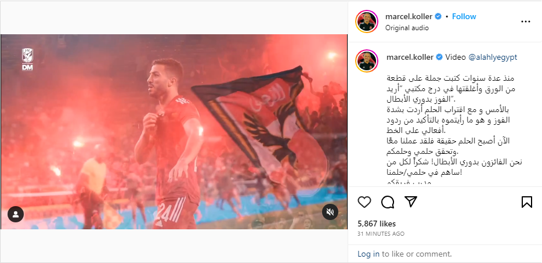Unmute the video sound toggle

pos(330,212)
